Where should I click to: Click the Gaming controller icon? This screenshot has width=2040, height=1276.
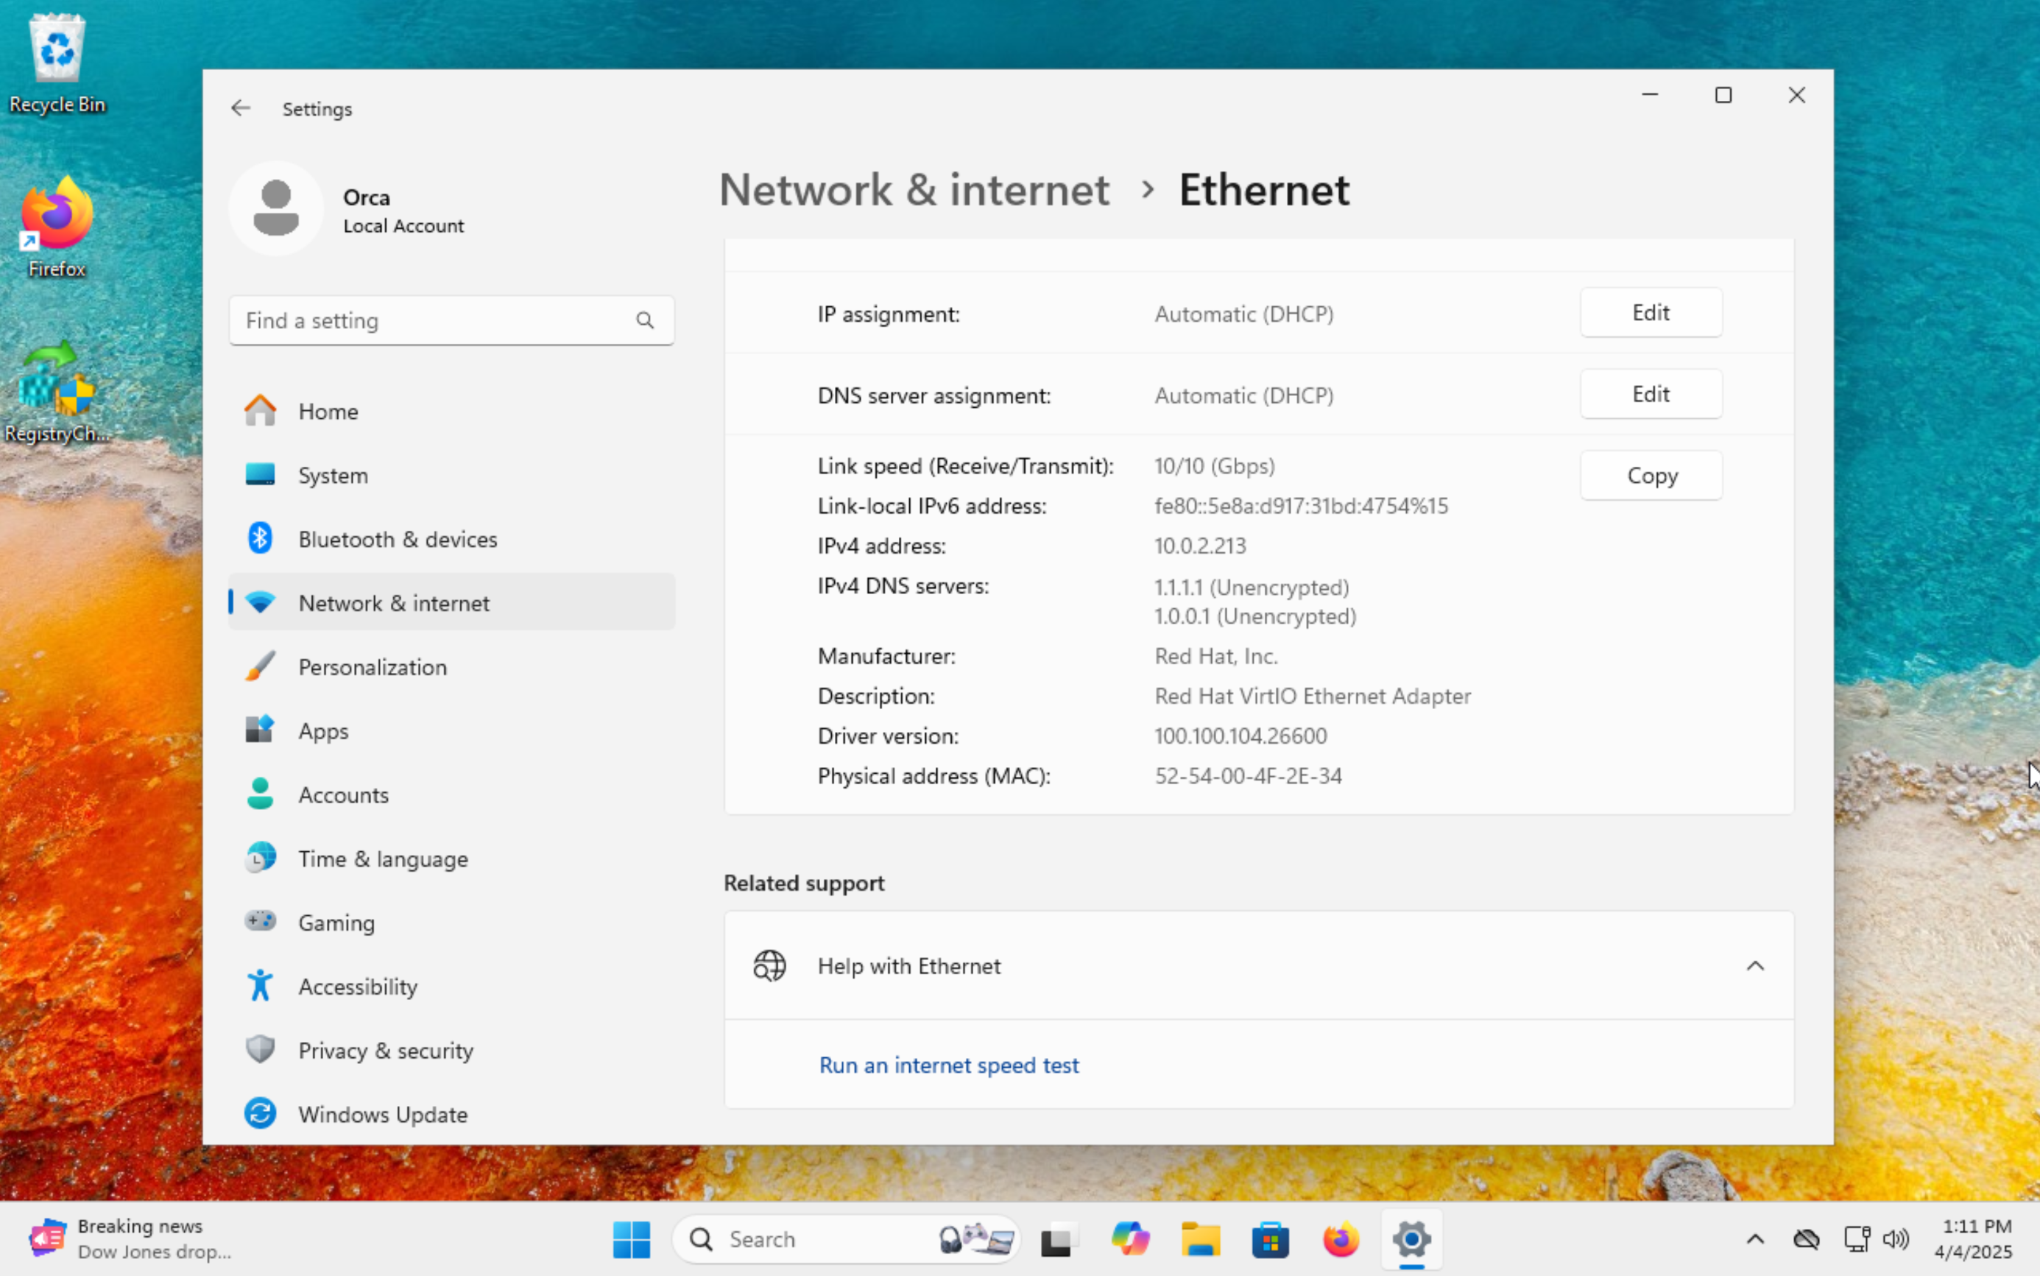click(x=260, y=920)
